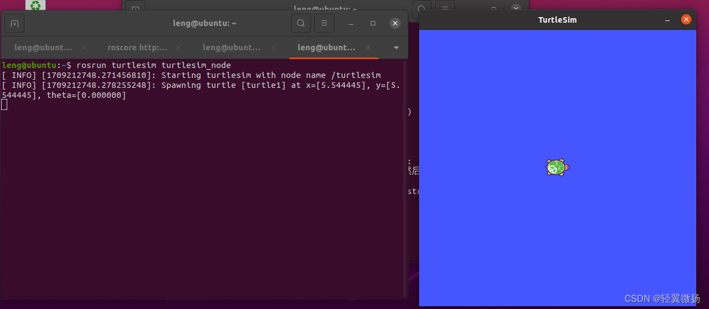Click the turtle in the TurtleSim window

(557, 167)
